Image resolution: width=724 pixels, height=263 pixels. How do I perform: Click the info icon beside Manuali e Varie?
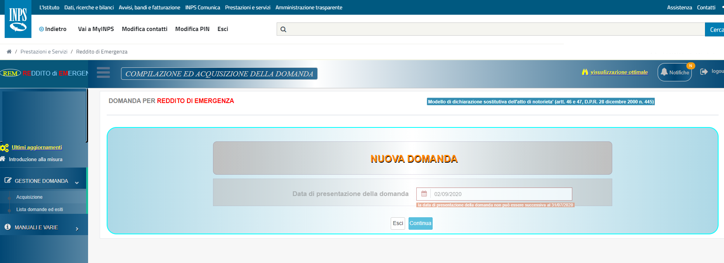8,227
